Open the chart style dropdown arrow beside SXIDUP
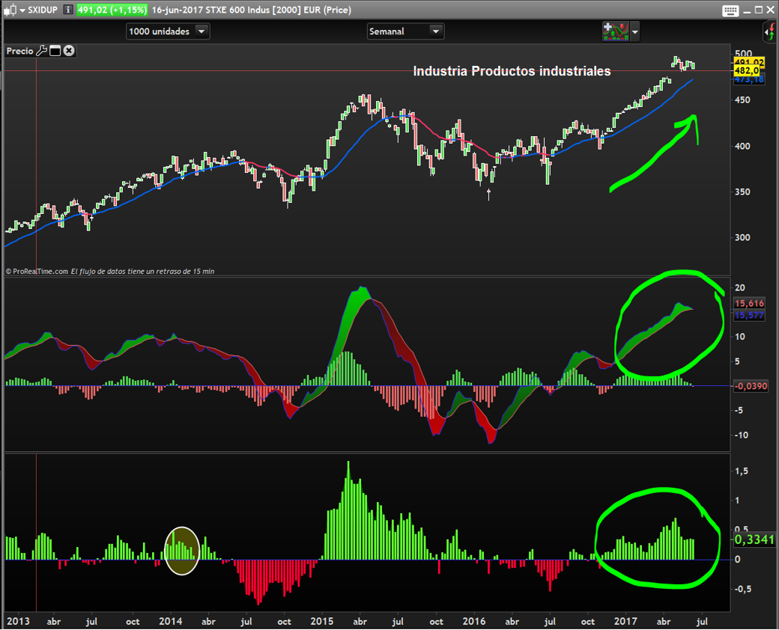Screen dimensions: 779x630 tap(22, 10)
